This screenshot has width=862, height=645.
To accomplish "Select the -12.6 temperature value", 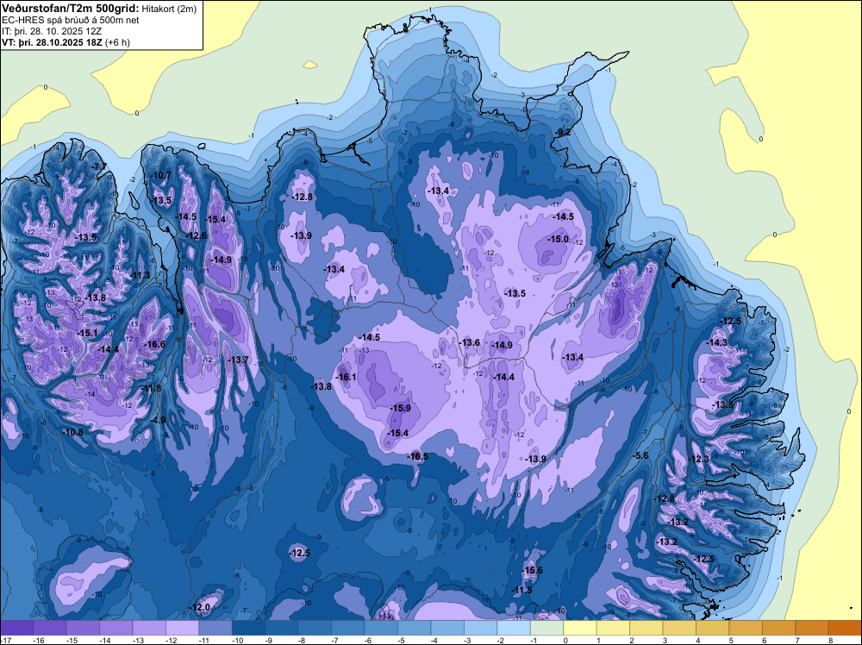I will pos(197,236).
